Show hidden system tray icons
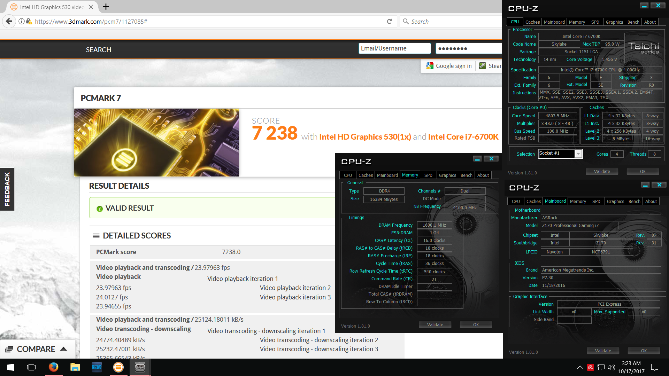Screen dimensions: 669x376 (580, 367)
